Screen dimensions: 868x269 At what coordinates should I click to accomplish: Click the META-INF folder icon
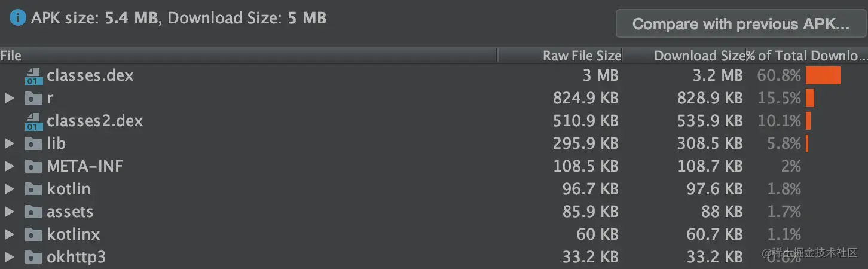pos(33,166)
